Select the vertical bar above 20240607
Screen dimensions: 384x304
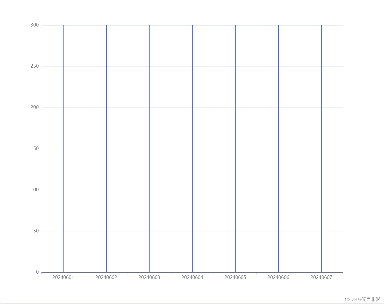click(322, 149)
